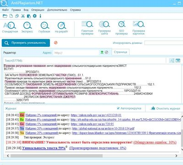
Task: Open the zakon.rada.gov.ua 720/95 link
Action: tap(92, 124)
